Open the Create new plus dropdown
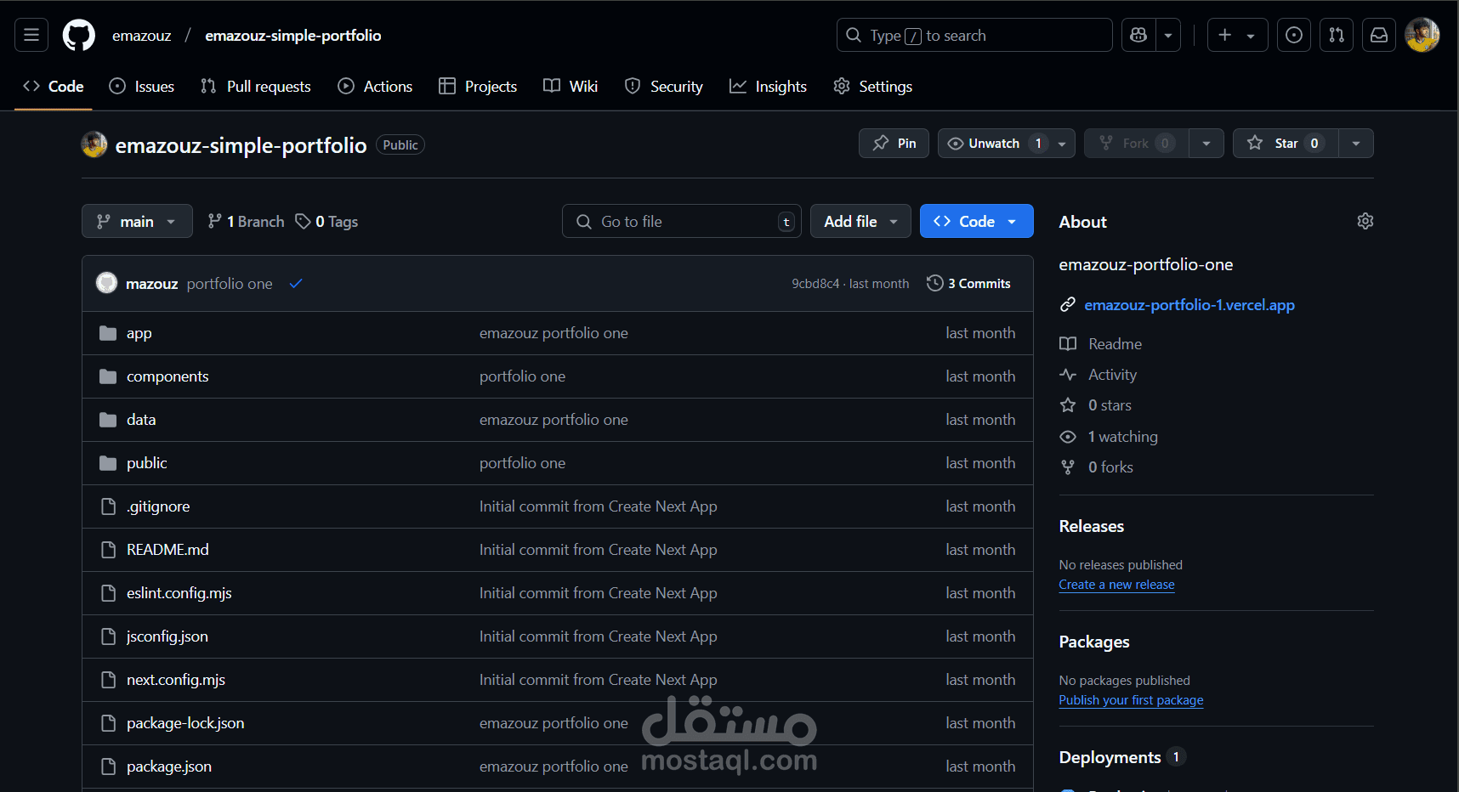This screenshot has width=1459, height=792. point(1238,35)
